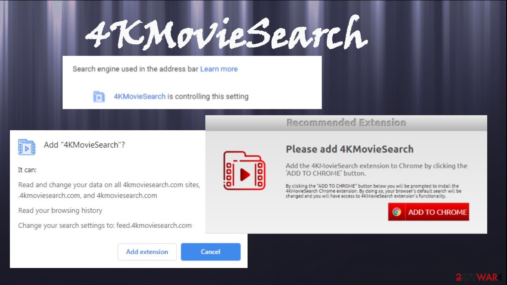Viewport: 507px width, 285px height.
Task: Select 'Read and change your data' permission text
Action: (x=109, y=190)
